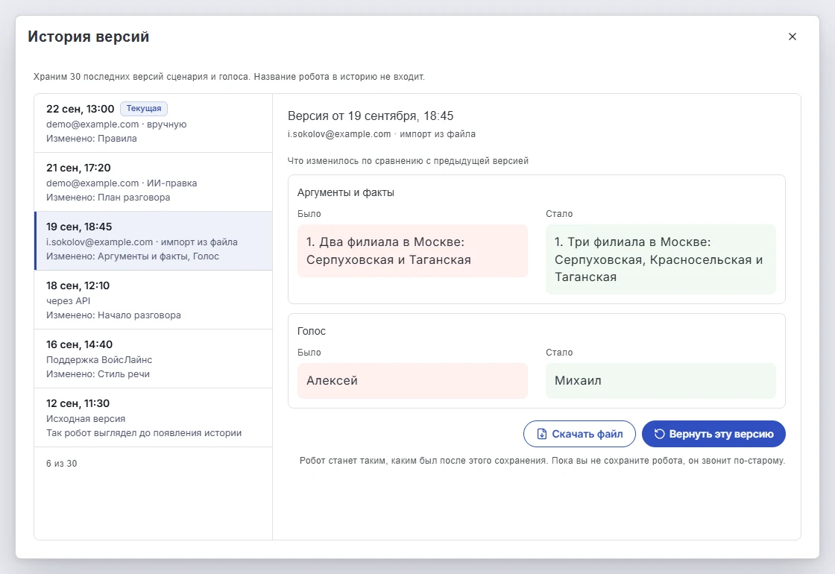Click the new voice 'Михаил'
This screenshot has height=574, width=835.
tap(661, 381)
